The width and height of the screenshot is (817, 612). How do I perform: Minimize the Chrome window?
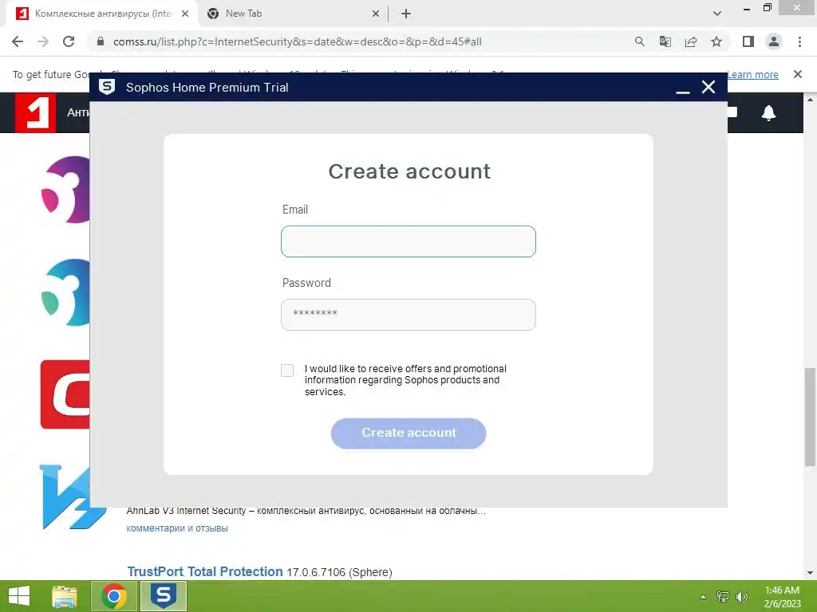(x=747, y=8)
